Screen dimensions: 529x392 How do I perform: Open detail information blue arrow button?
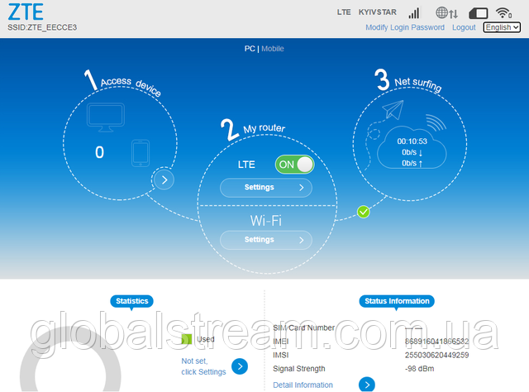tap(367, 385)
